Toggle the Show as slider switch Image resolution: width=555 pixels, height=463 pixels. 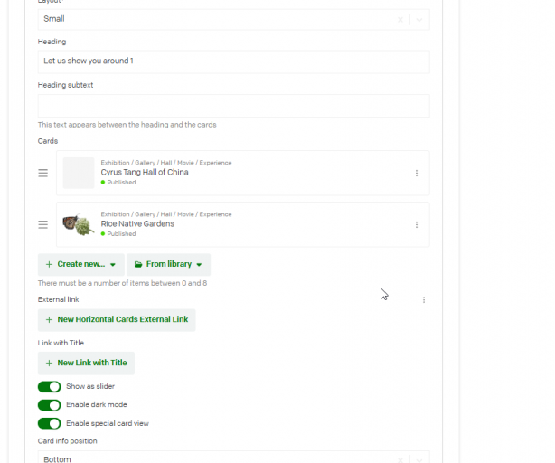(49, 386)
